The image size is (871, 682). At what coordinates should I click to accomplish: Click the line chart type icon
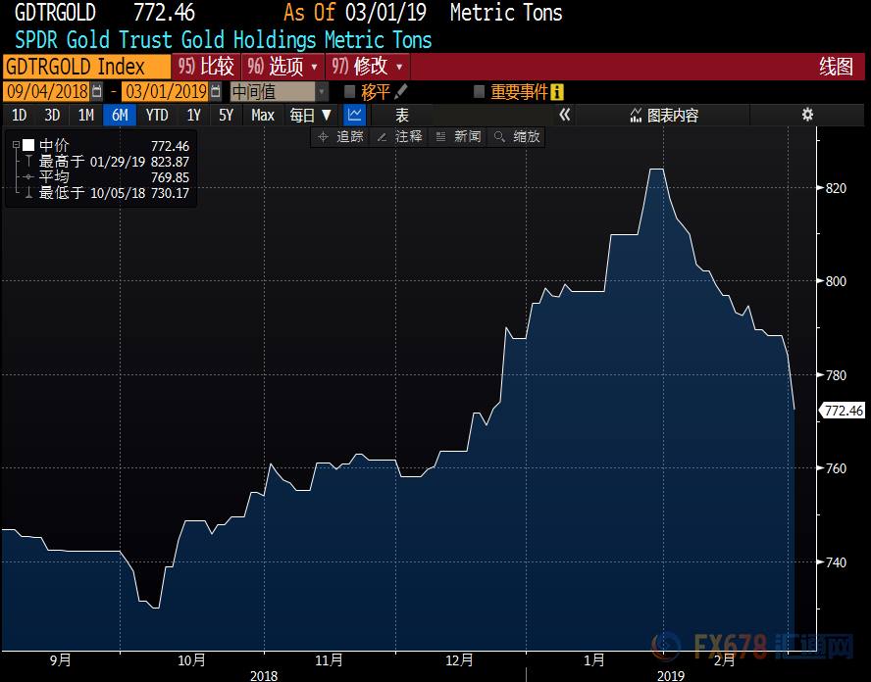(x=354, y=115)
